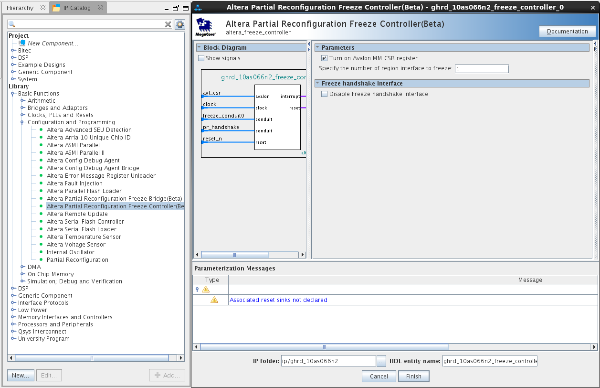The height and width of the screenshot is (388, 600).
Task: Click the number of region interface field
Action: (x=482, y=69)
